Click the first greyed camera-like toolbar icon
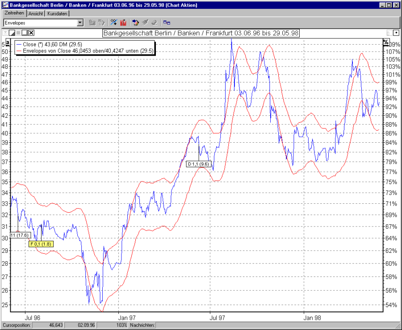The image size is (402, 330). click(92, 22)
